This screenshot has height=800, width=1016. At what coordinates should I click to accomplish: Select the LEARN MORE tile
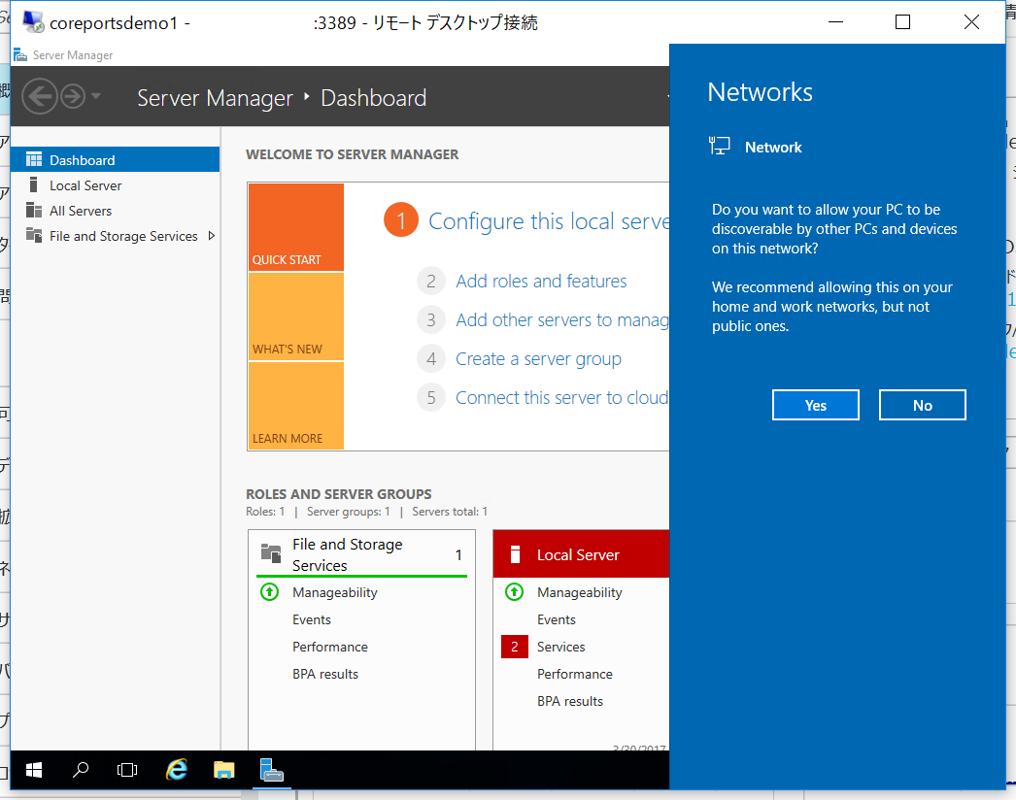pos(296,406)
